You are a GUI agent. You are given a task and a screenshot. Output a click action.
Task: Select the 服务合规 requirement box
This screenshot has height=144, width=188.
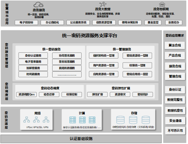pos(175,66)
